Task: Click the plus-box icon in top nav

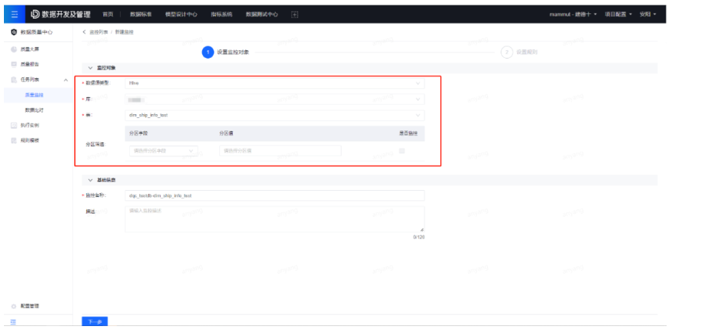Action: (x=295, y=15)
